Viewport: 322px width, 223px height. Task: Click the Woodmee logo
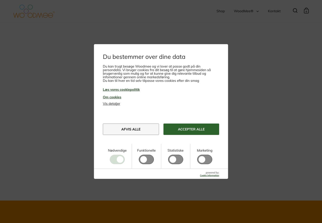(x=34, y=11)
